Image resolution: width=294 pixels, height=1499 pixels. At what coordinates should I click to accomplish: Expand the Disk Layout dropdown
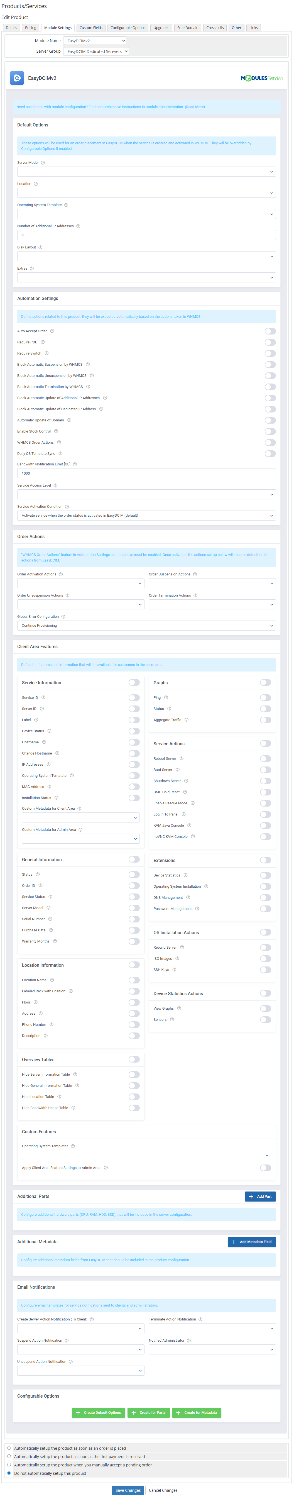click(146, 256)
